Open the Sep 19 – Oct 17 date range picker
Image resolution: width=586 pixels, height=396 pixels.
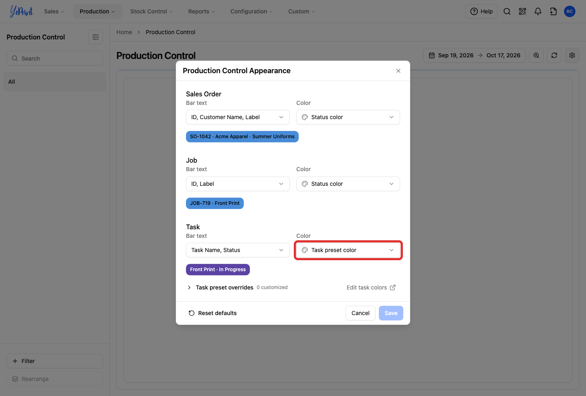click(x=474, y=55)
